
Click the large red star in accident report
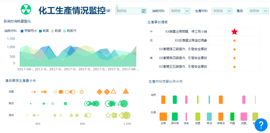[234, 32]
